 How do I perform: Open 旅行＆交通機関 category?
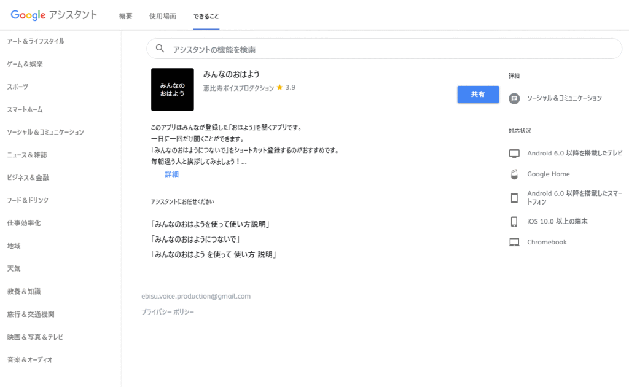click(x=31, y=315)
